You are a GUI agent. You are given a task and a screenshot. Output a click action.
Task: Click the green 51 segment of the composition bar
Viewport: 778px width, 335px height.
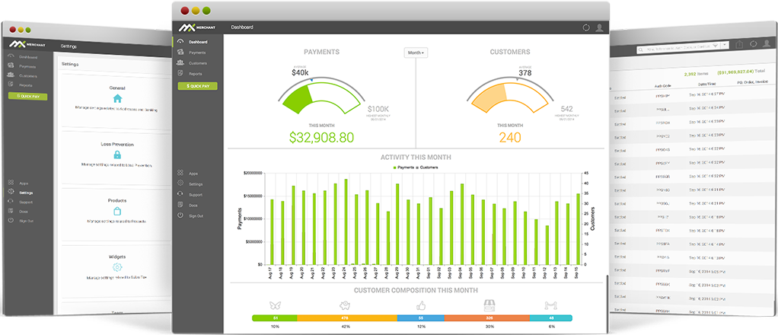click(275, 317)
